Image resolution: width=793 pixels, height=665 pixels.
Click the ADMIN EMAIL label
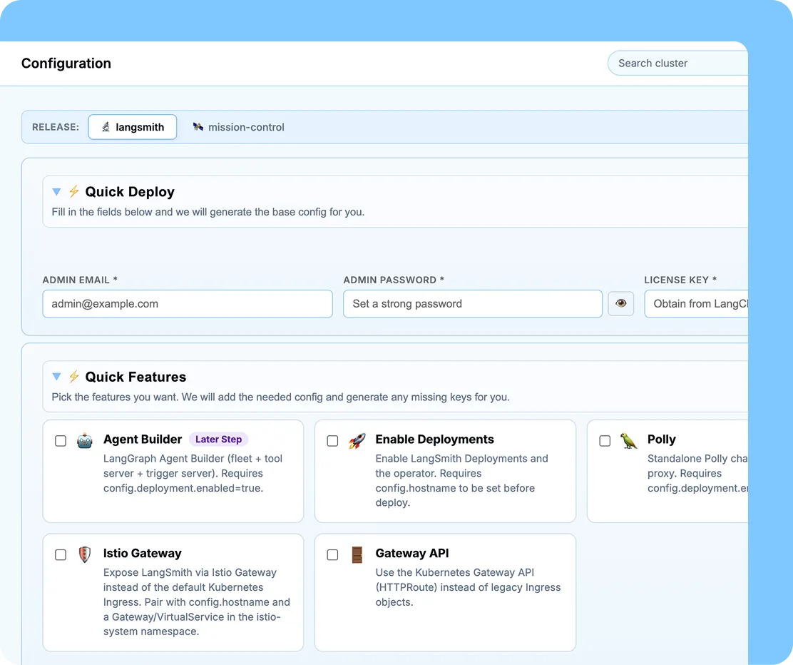[x=80, y=280]
